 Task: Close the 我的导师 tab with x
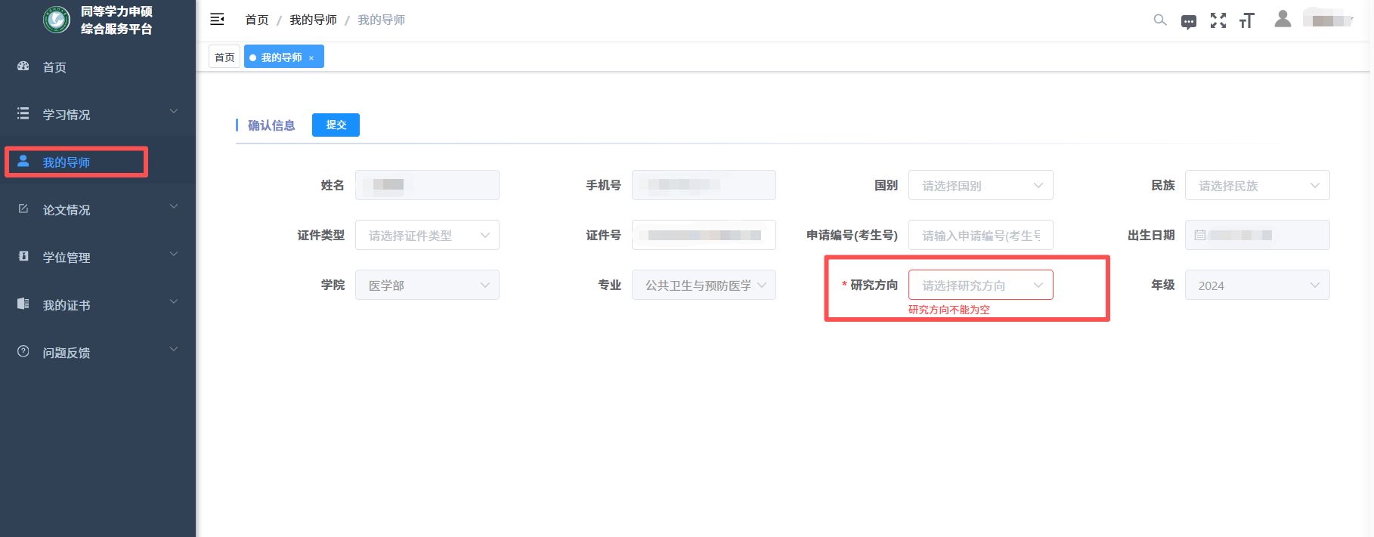311,58
